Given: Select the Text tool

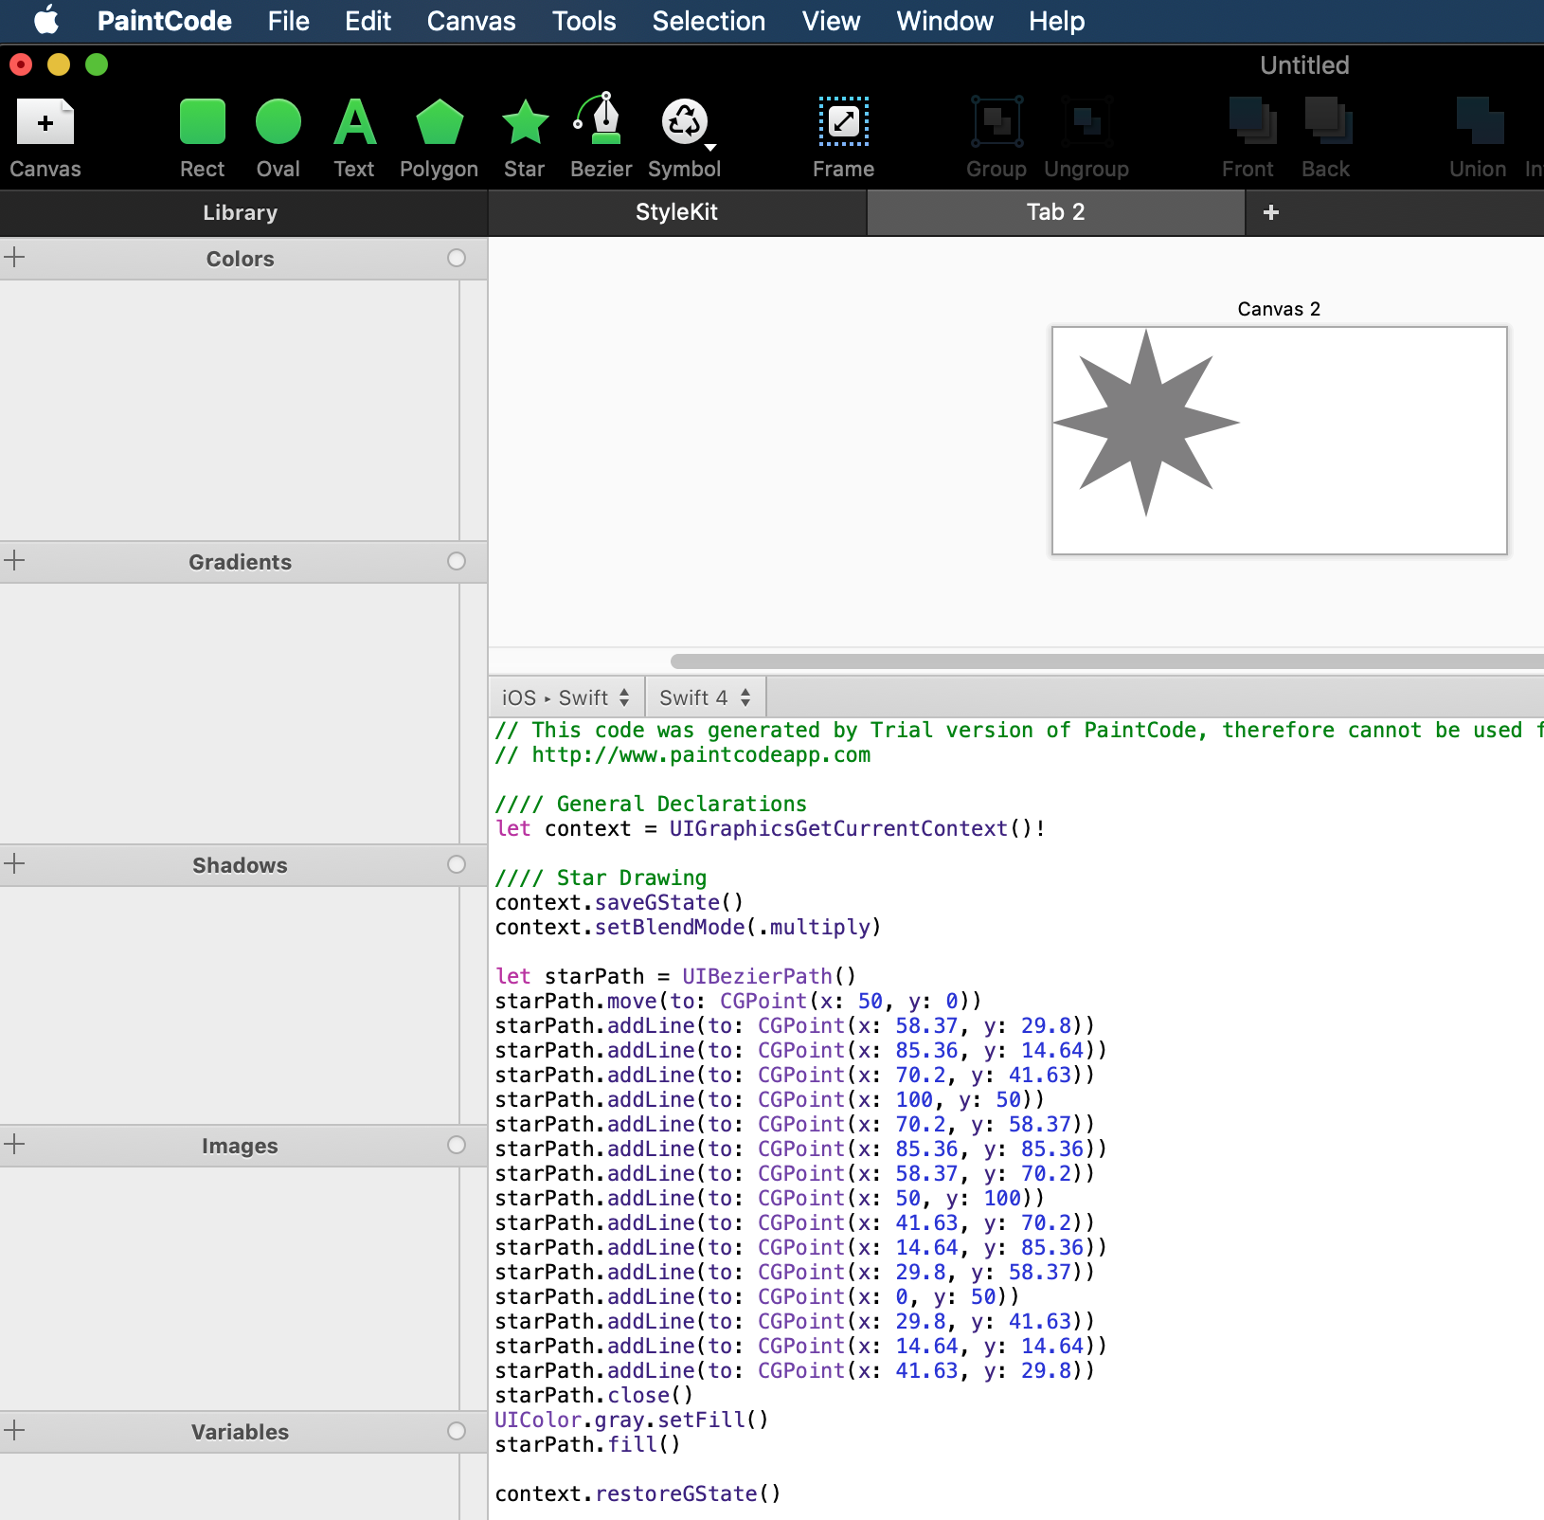Looking at the screenshot, I should [x=354, y=138].
